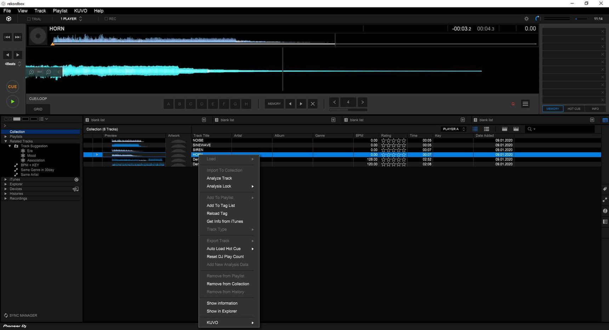Click the search forward arrow button
This screenshot has height=330, width=609.
pyautogui.click(x=18, y=55)
